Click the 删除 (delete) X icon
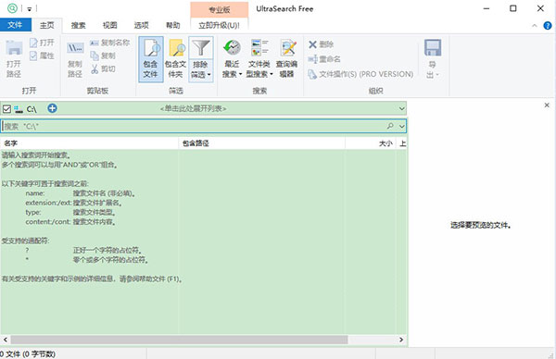 (x=312, y=44)
